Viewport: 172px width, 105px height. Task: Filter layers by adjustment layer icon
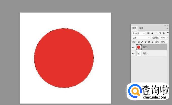[x=152, y=33]
